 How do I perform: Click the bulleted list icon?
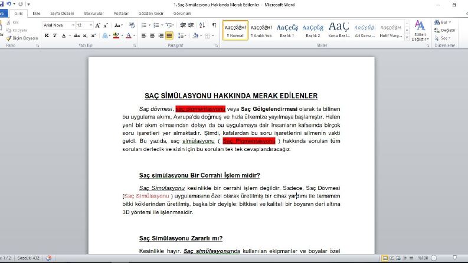(x=144, y=25)
